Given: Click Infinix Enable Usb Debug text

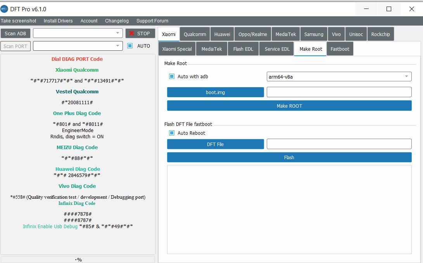Looking at the screenshot, I should pos(50,226).
